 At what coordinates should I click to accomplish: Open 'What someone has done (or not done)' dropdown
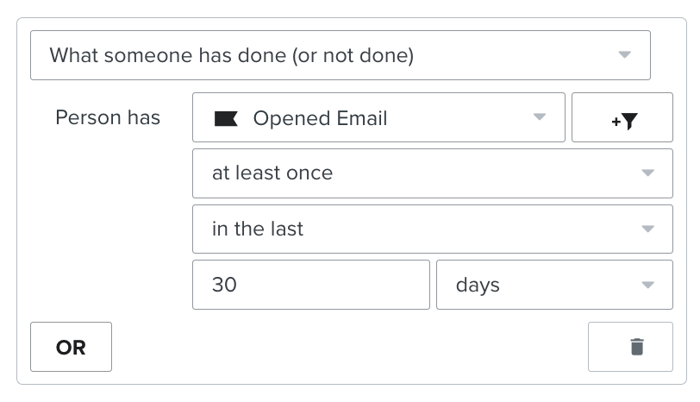(340, 56)
